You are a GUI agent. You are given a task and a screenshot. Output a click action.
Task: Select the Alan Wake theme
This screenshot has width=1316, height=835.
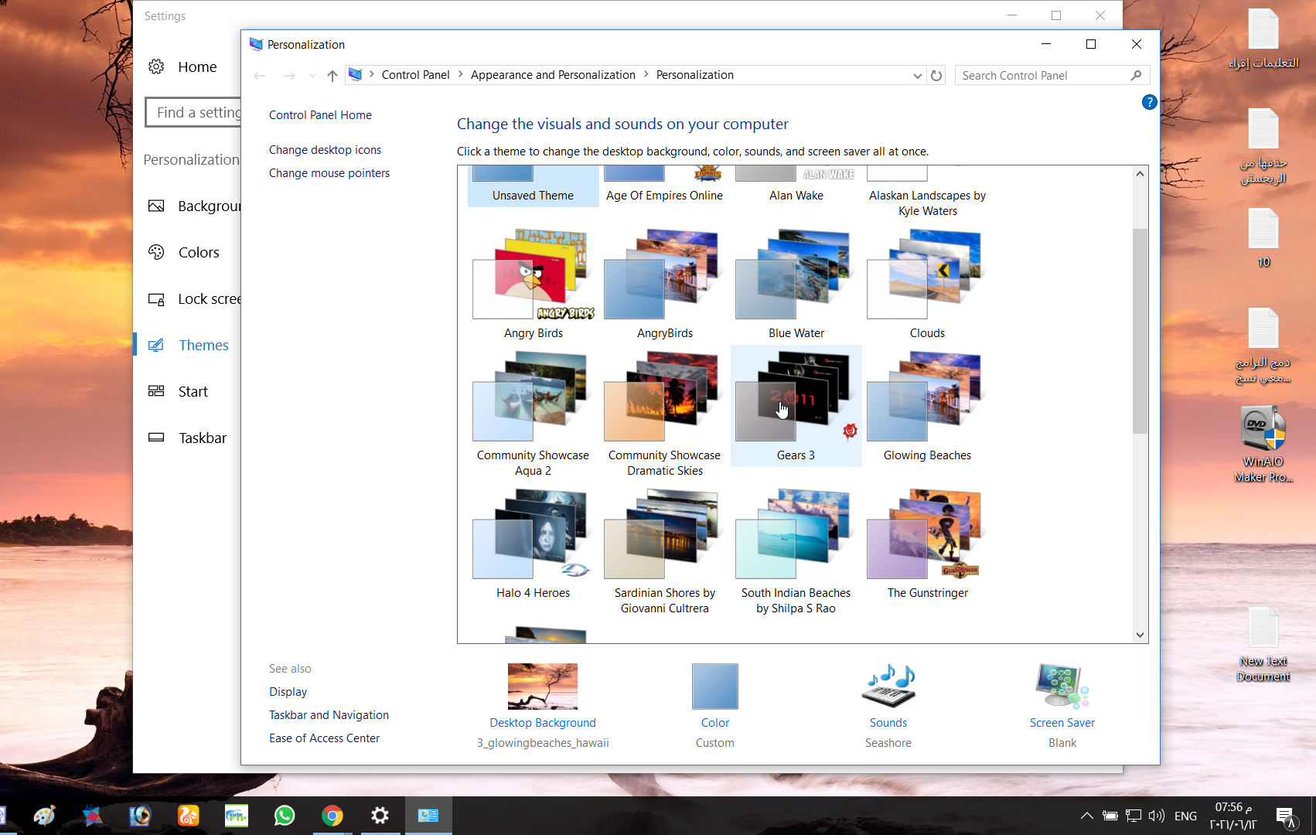coord(796,186)
